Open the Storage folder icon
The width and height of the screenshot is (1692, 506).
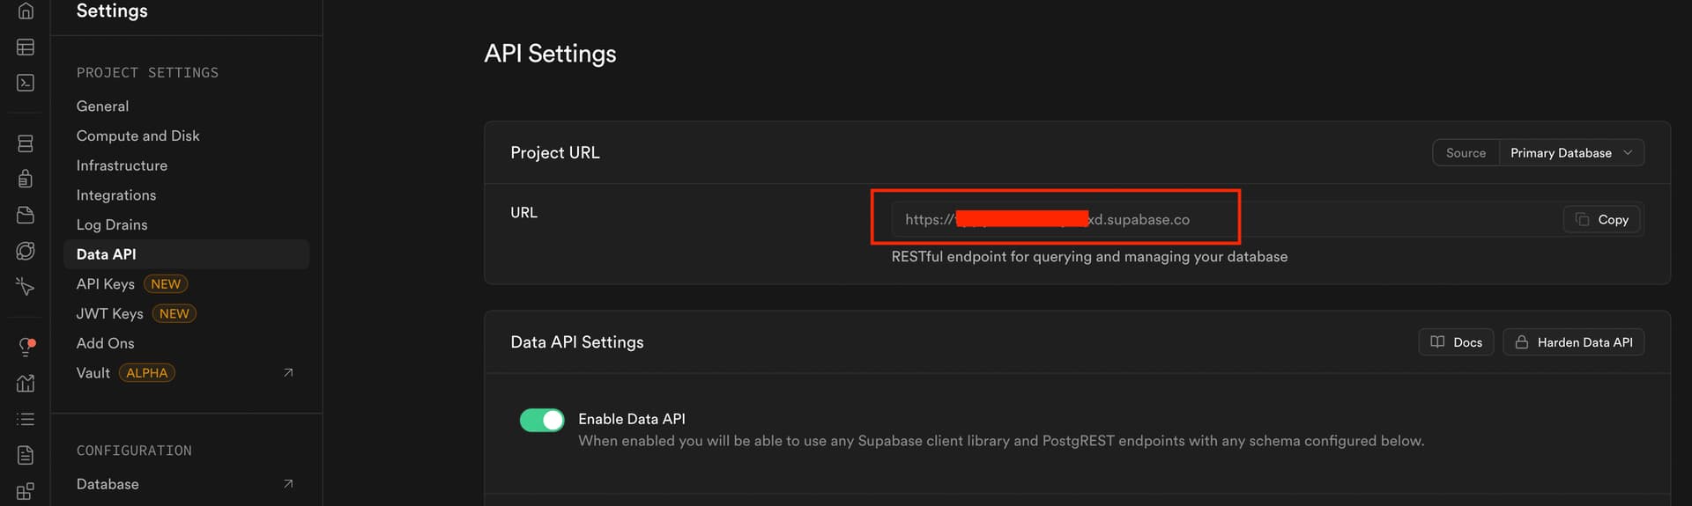[x=26, y=215]
